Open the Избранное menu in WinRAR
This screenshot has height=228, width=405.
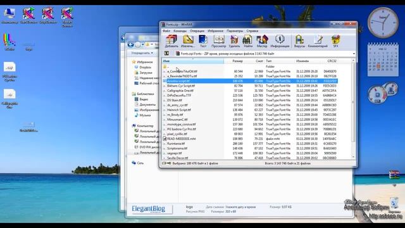pyautogui.click(x=215, y=31)
